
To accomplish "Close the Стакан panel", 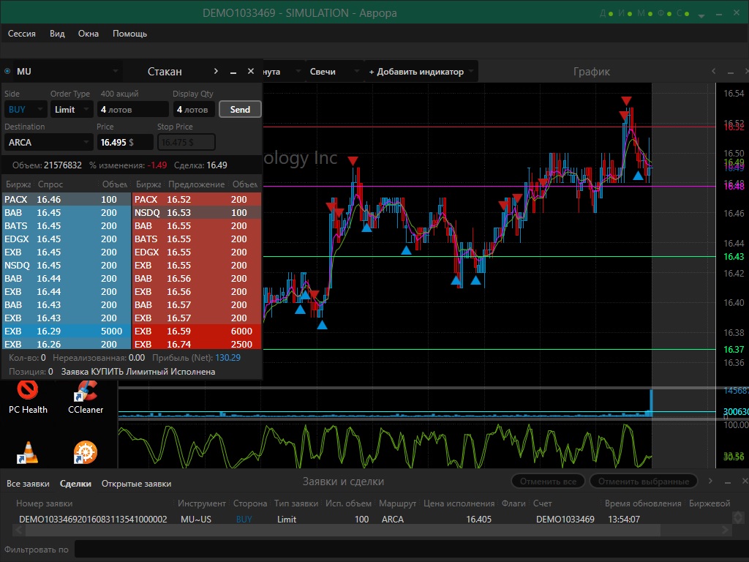I will click(x=251, y=71).
